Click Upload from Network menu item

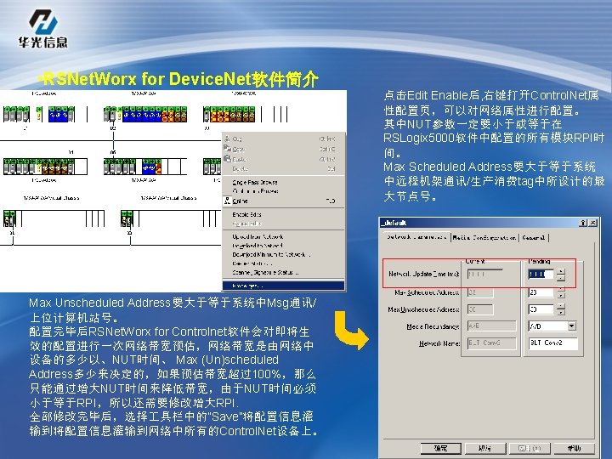[283, 237]
